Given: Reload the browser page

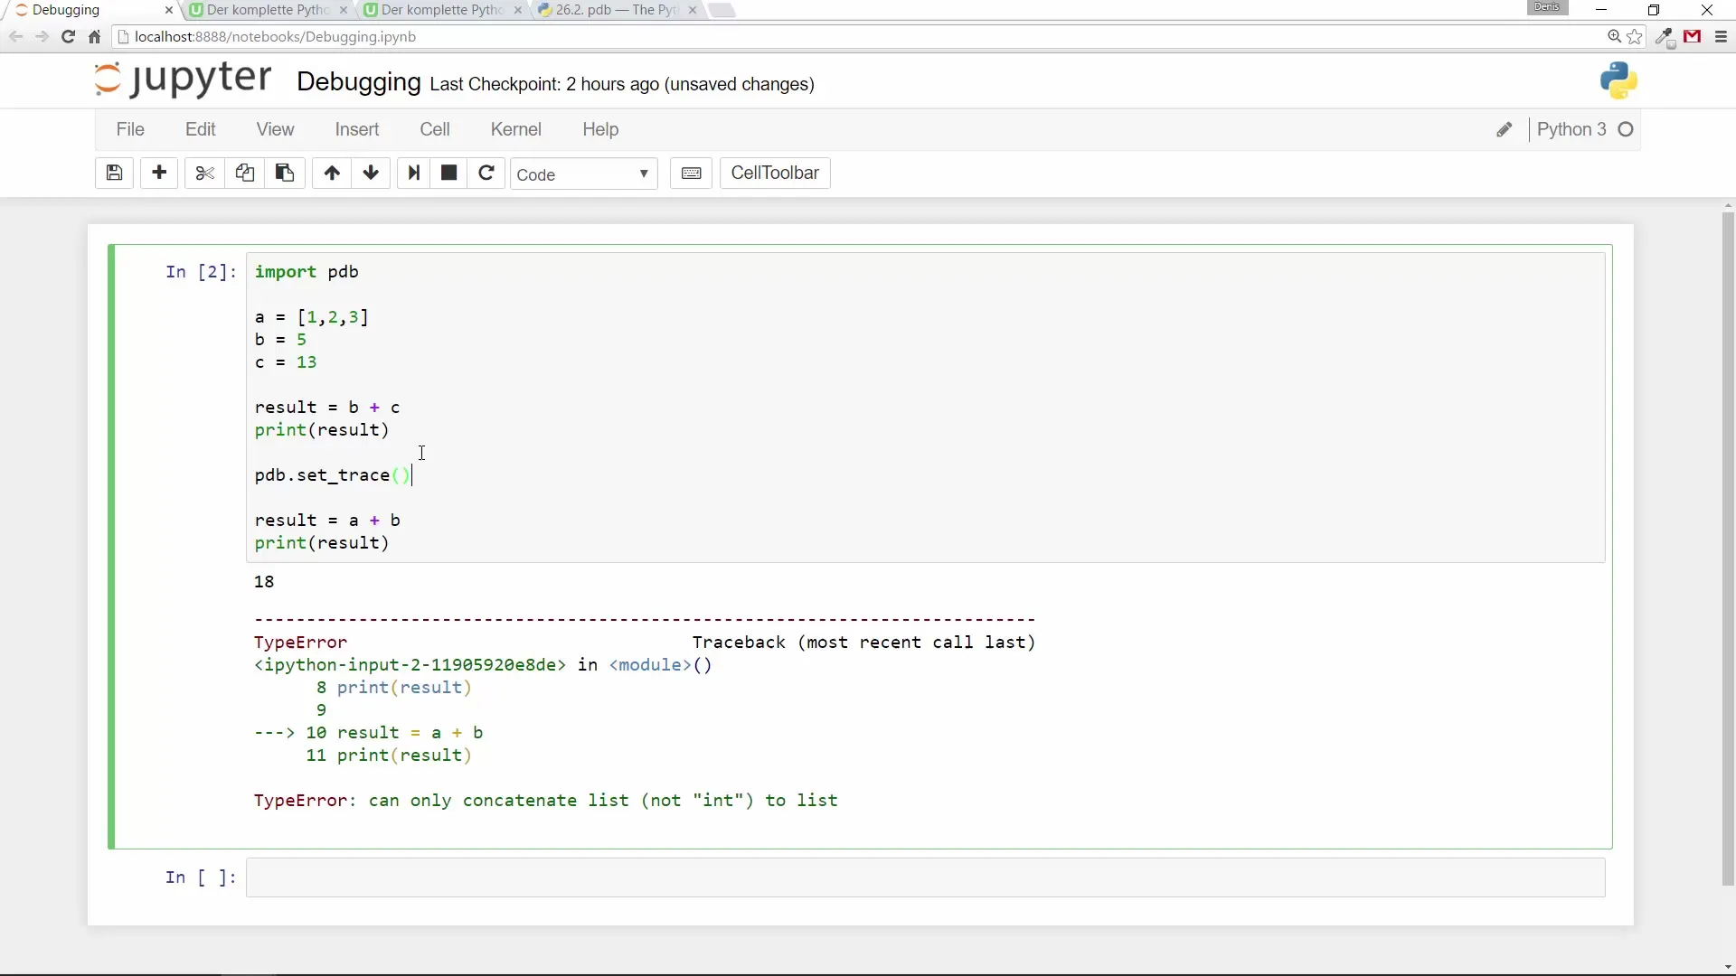Looking at the screenshot, I should (x=68, y=37).
